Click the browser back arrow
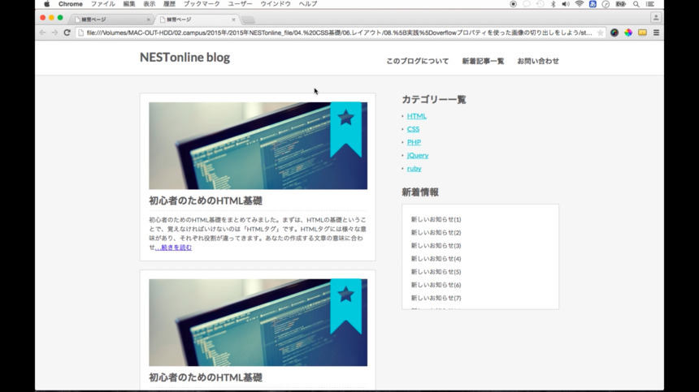Screen dimensions: 699x392 point(43,32)
